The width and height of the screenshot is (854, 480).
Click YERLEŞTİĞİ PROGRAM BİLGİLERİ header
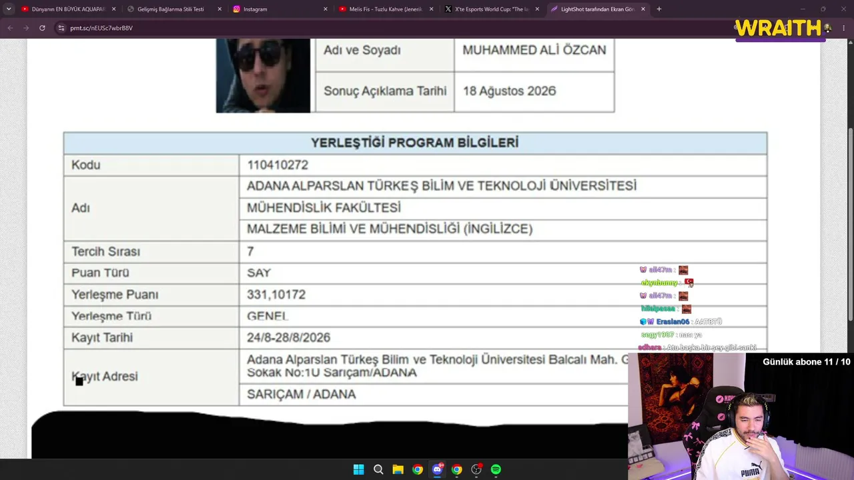coord(414,143)
